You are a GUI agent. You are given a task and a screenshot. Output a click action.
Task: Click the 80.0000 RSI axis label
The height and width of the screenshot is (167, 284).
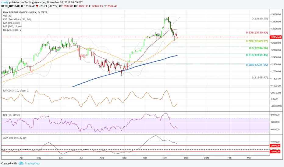(x=276, y=115)
